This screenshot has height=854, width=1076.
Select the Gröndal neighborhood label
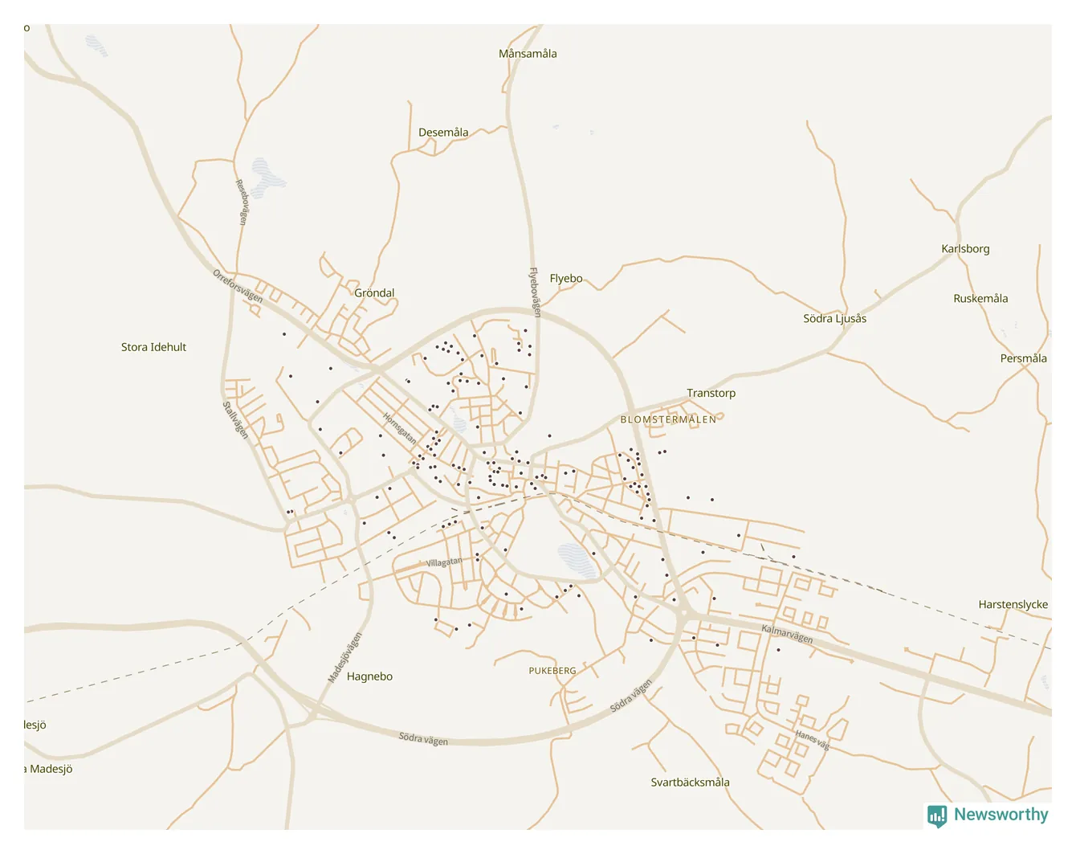click(374, 293)
